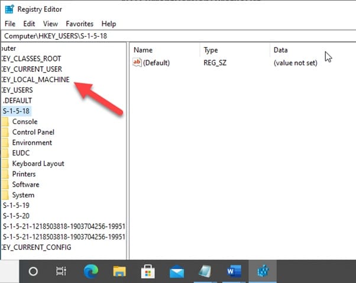Select the Environment subkey
The image size is (356, 283).
click(x=32, y=142)
